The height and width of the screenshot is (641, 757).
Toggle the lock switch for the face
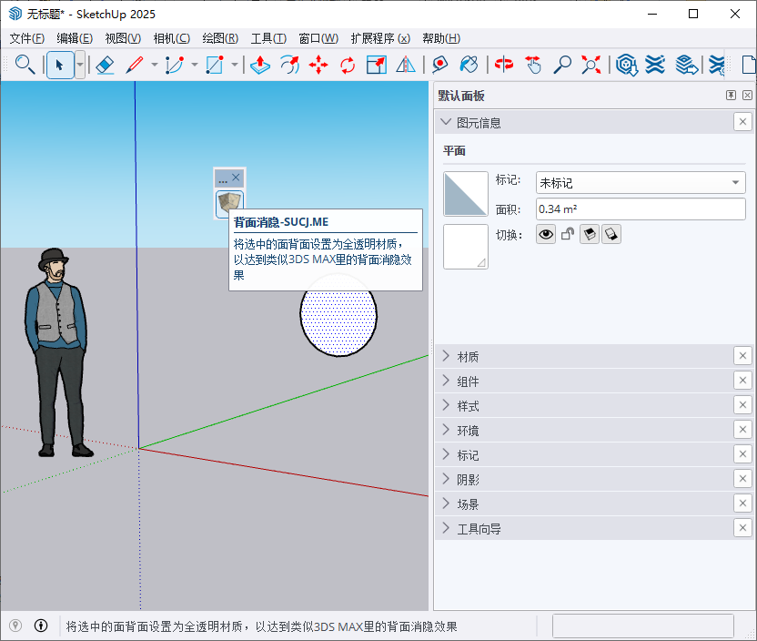pos(567,234)
